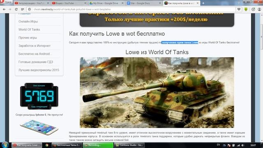The height and width of the screenshot is (148, 263).
Task: Open Бесплатно на Android sidebar item
Action: pyautogui.click(x=35, y=54)
